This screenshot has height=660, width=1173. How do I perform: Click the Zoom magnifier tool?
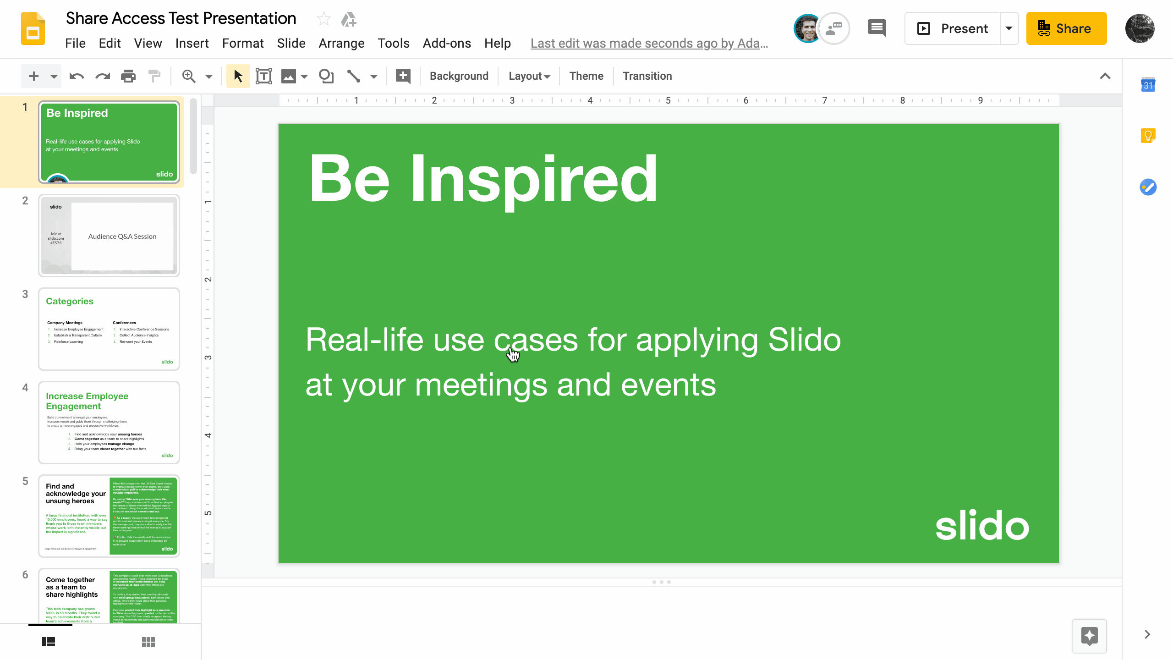coord(189,76)
